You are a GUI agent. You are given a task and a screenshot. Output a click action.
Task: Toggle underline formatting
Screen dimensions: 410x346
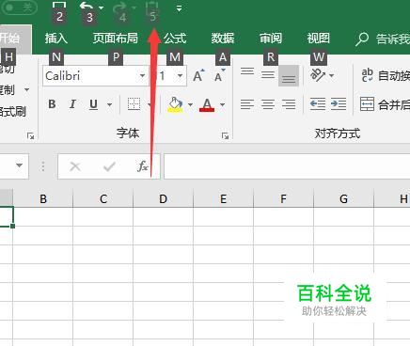click(93, 104)
